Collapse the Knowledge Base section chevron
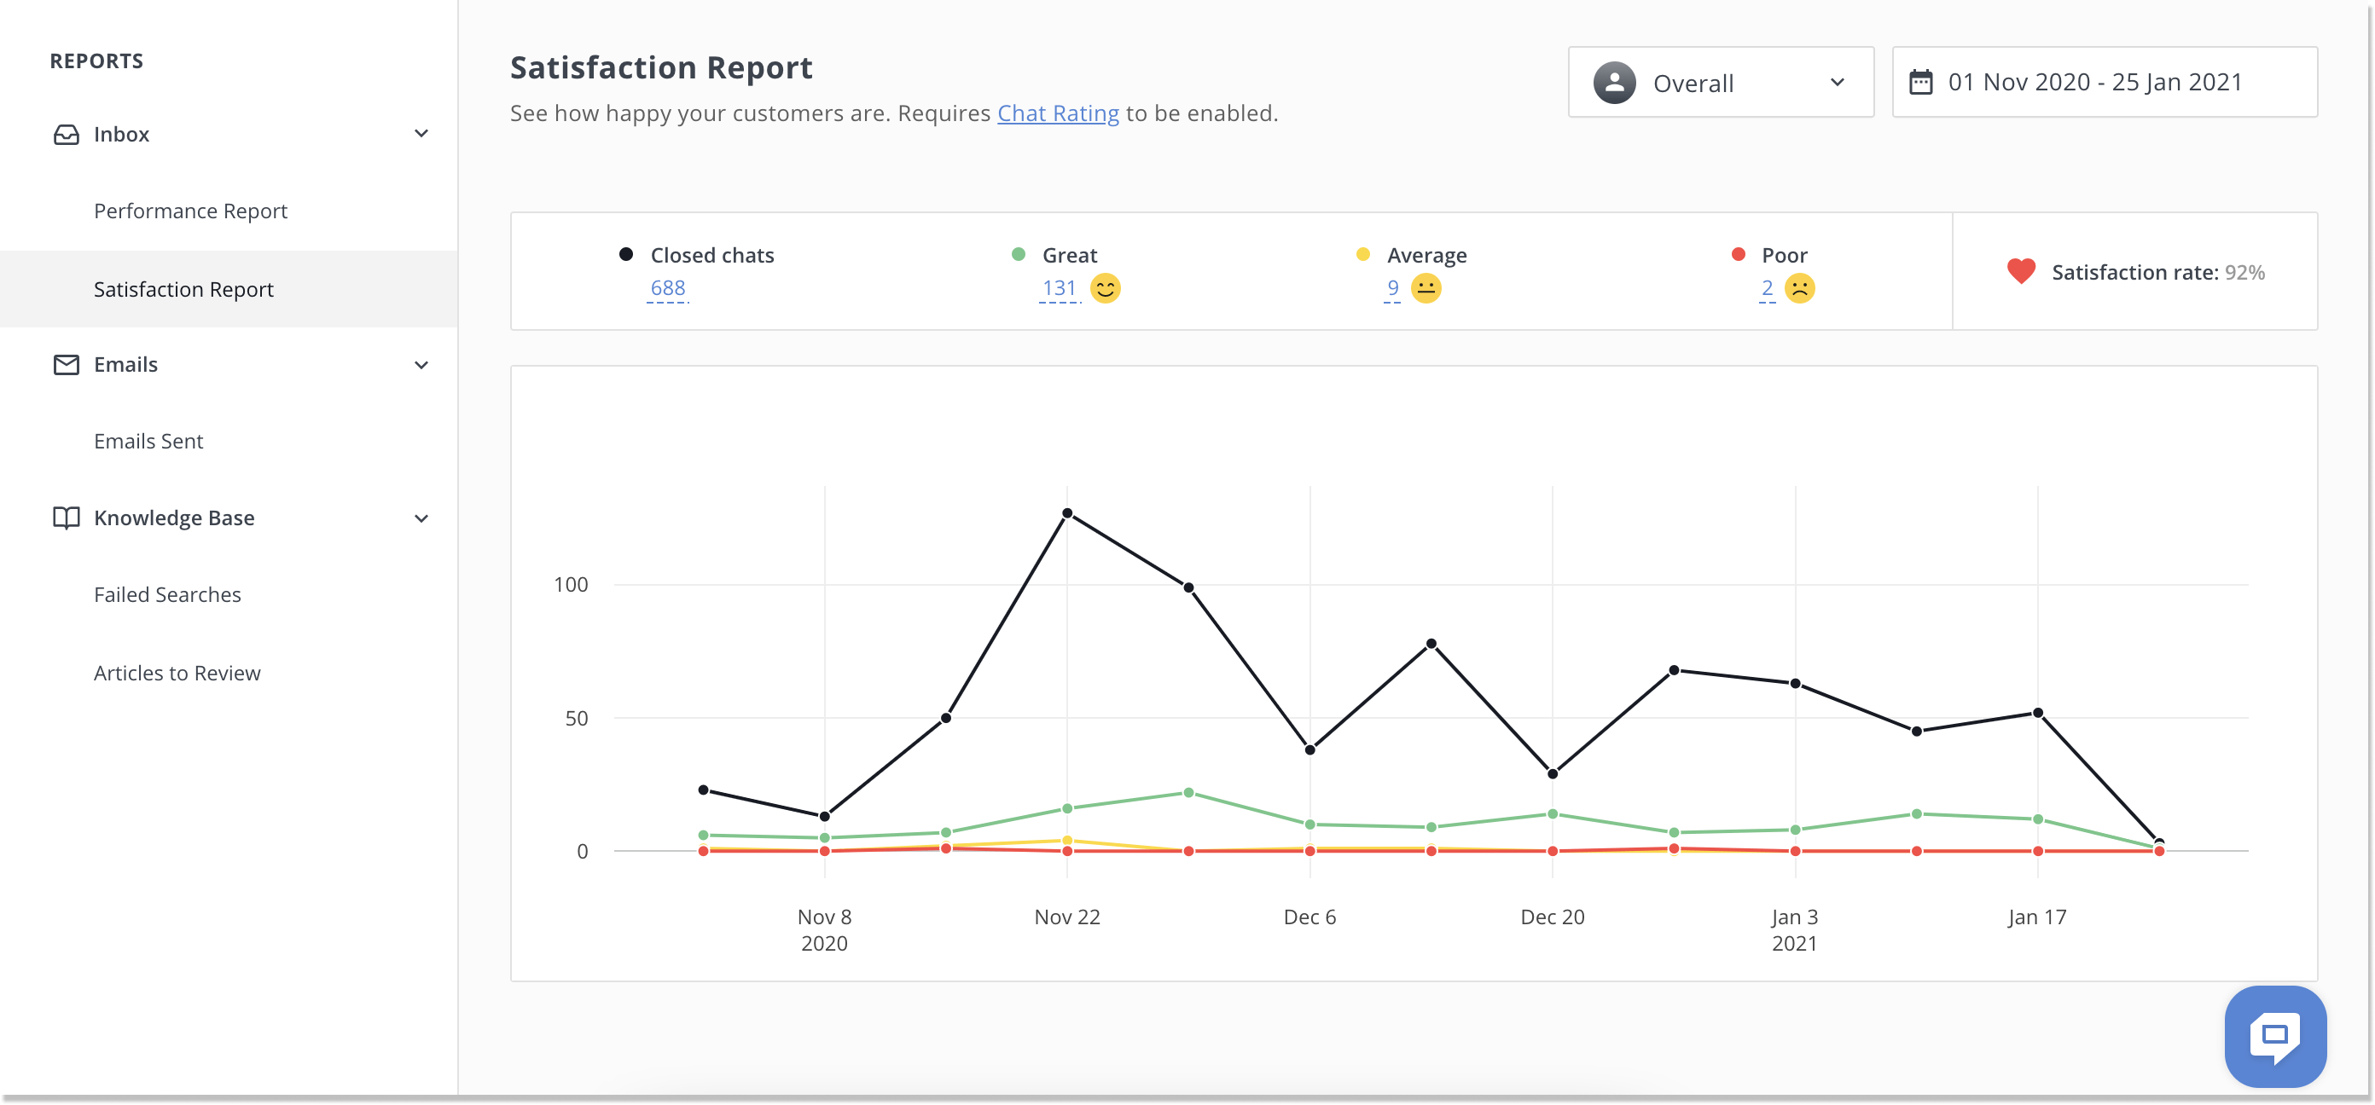Image resolution: width=2375 pixels, height=1105 pixels. [x=421, y=519]
